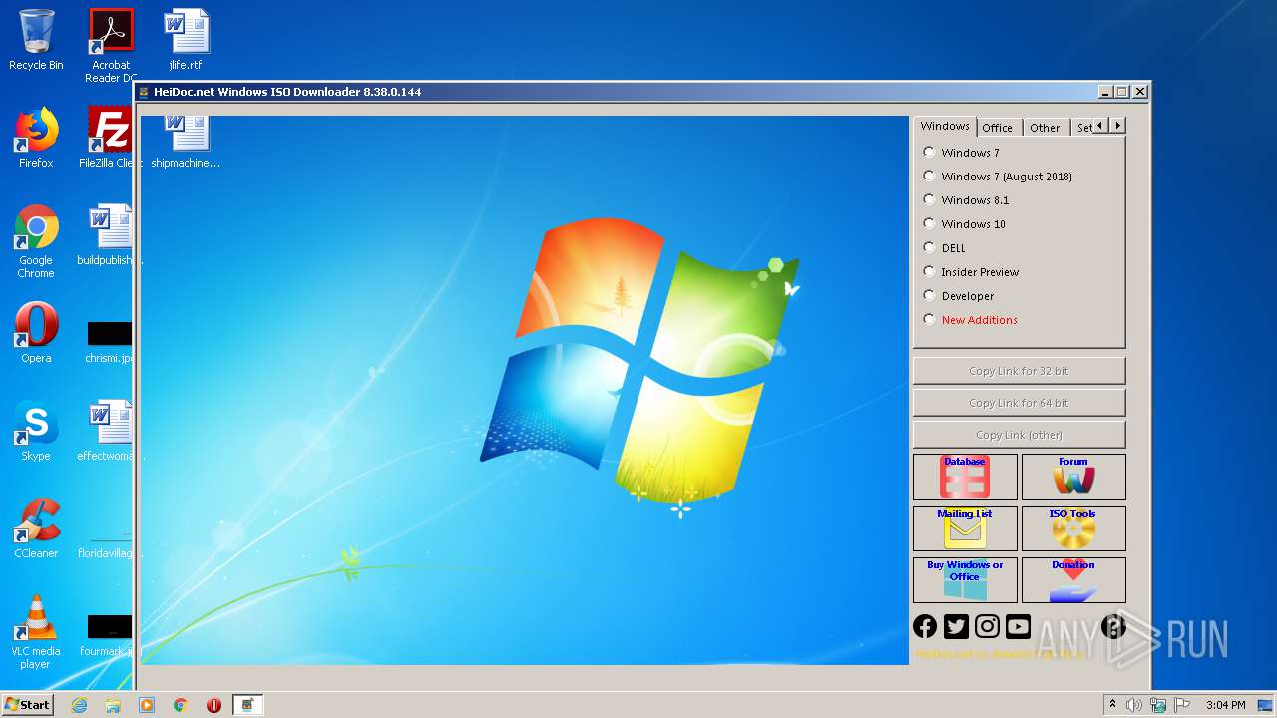Launch Skype from the desktop

coord(36,431)
